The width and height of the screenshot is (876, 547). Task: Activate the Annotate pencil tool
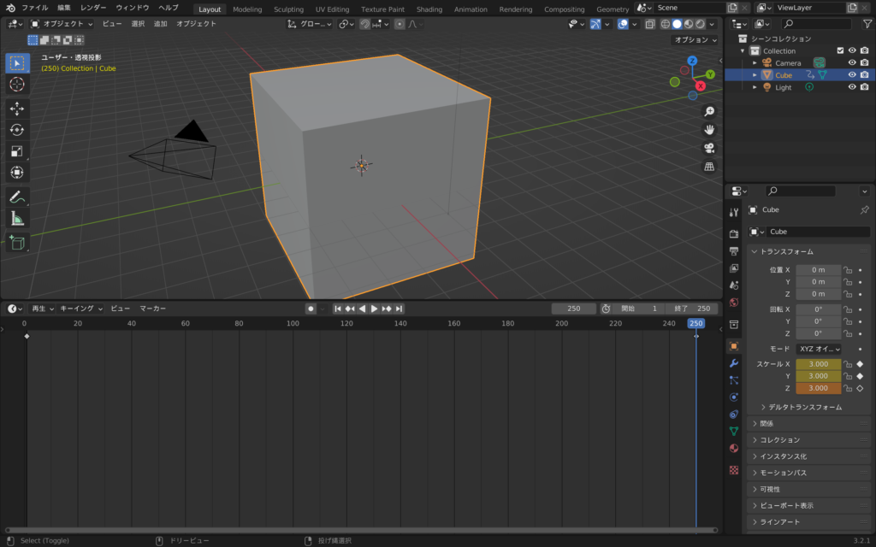coord(17,197)
